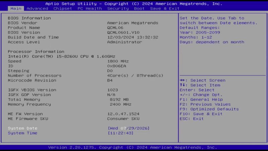The width and height of the screenshot is (268, 151).
Task: Click the Speed label
Action: point(14,61)
